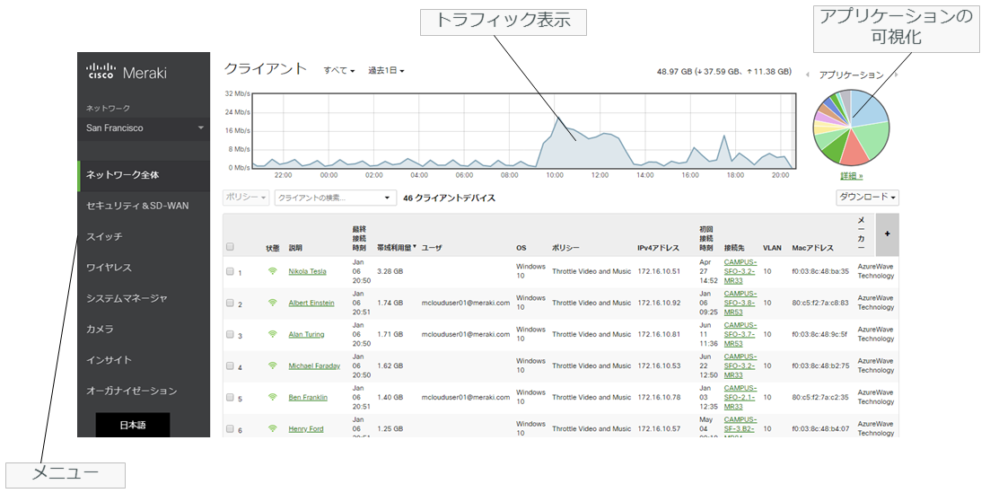
Task: Expand the 過去1日 time range dropdown
Action: point(386,71)
